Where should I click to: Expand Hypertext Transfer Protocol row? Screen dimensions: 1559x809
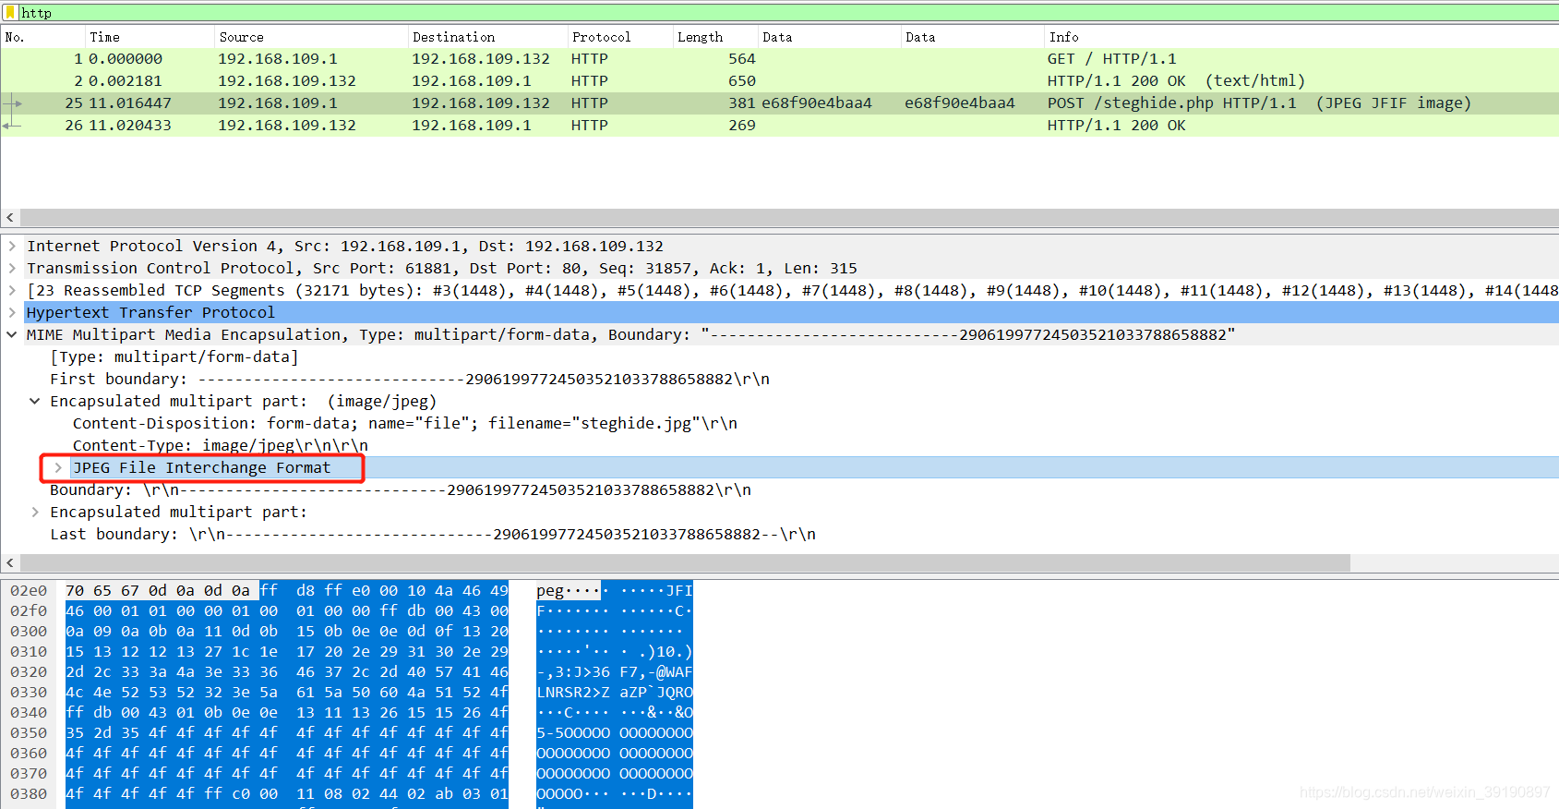(x=12, y=312)
